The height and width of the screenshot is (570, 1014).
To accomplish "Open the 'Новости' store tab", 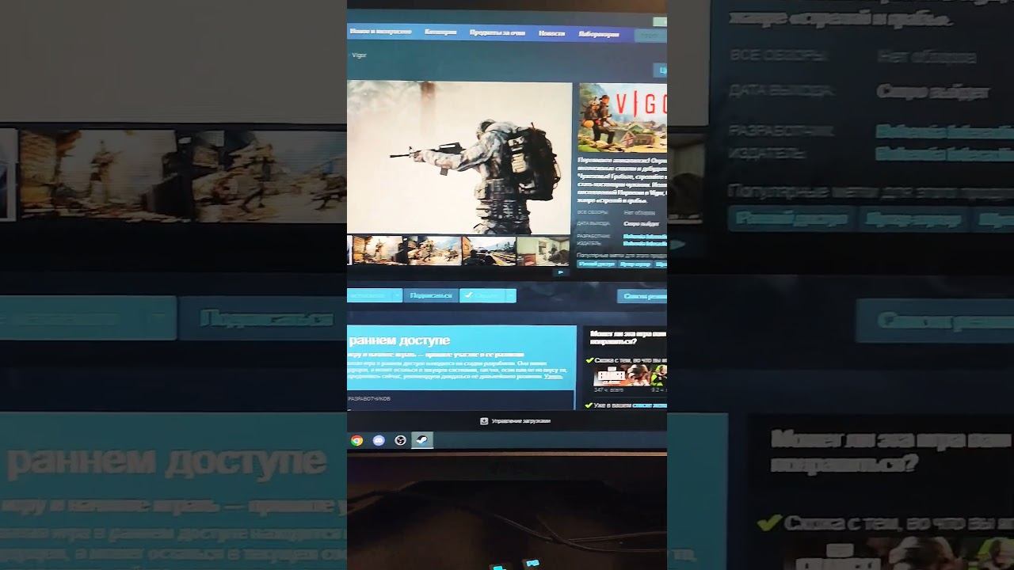I will [551, 33].
